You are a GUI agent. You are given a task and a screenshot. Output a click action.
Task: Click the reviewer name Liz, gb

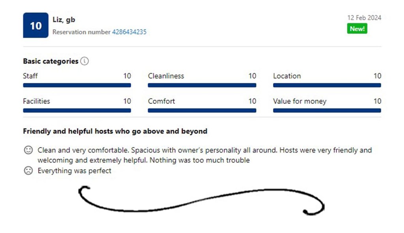[x=64, y=20]
